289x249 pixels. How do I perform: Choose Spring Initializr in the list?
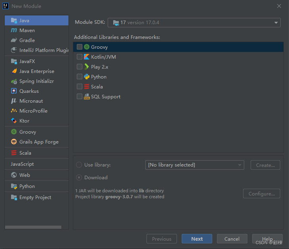37,81
